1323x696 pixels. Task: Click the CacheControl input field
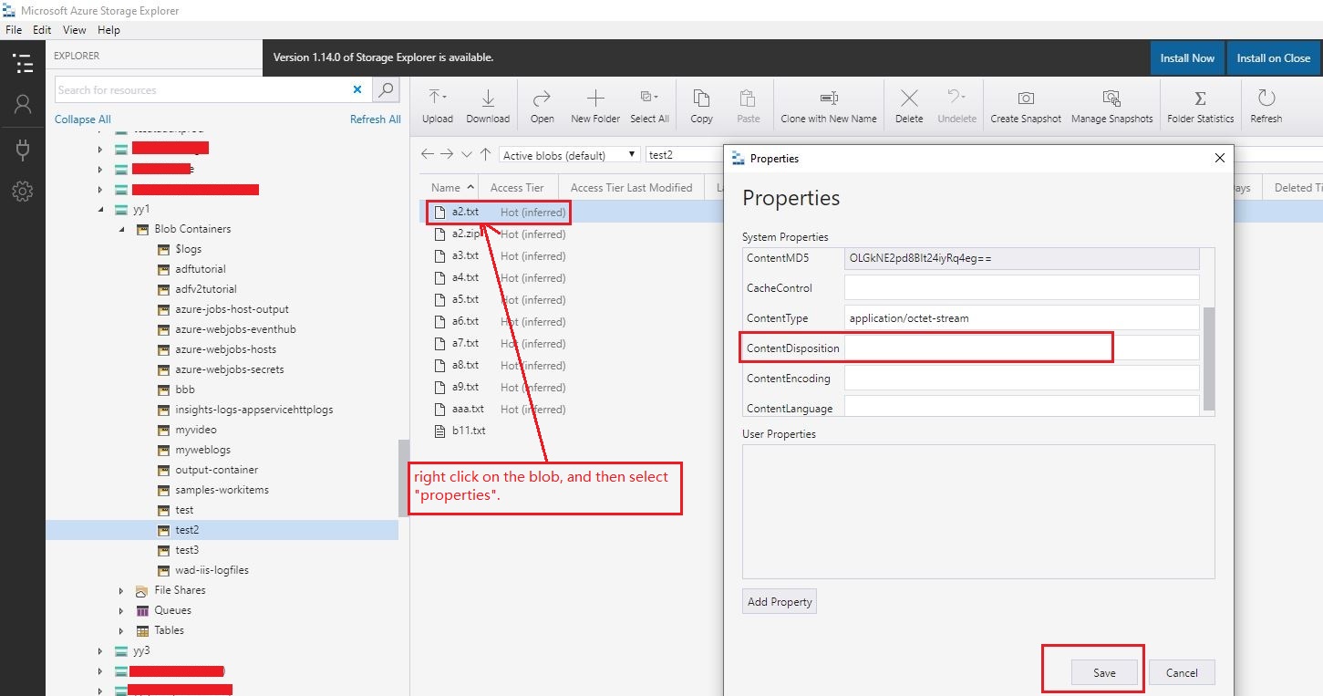pyautogui.click(x=1021, y=287)
